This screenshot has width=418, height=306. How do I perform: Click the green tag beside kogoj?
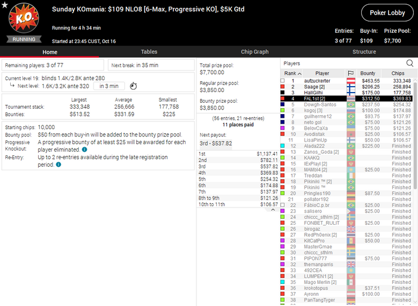point(282,110)
